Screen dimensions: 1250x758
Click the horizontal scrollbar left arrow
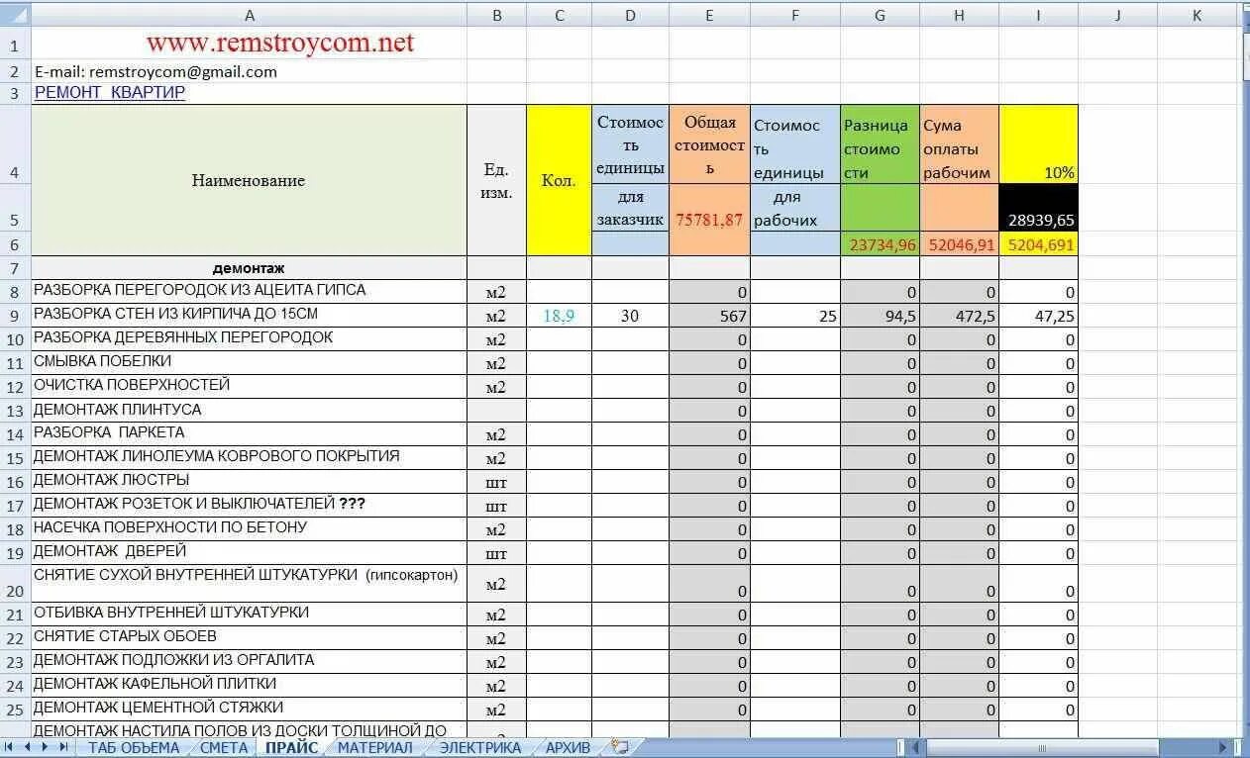click(x=917, y=748)
